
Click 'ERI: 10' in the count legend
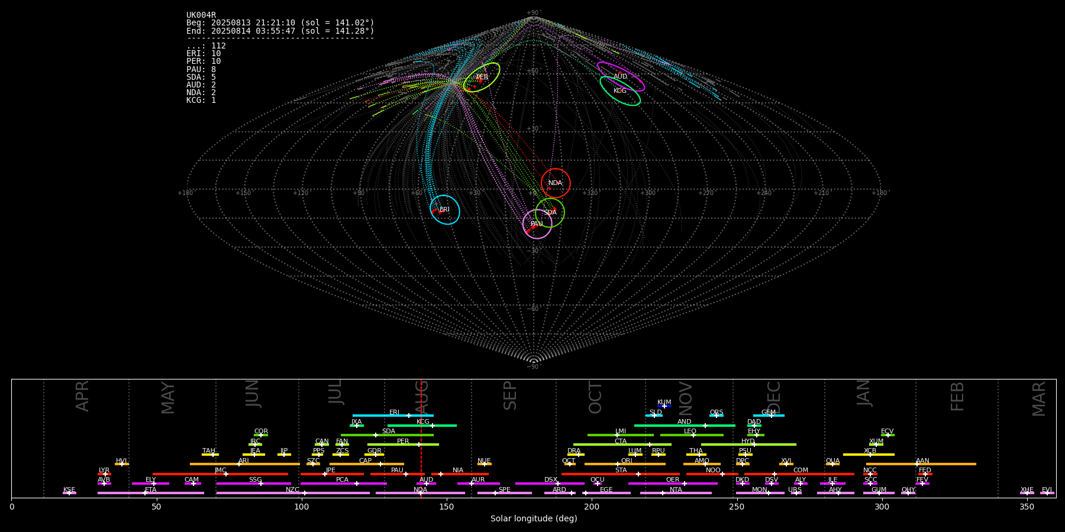[204, 54]
